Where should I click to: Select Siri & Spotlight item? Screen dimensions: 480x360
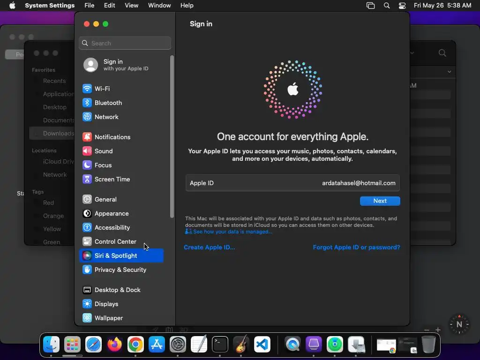click(x=121, y=256)
